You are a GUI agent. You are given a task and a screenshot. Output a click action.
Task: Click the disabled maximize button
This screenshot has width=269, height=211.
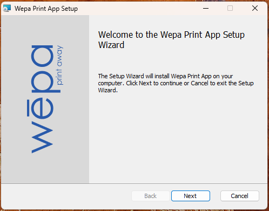(230, 8)
